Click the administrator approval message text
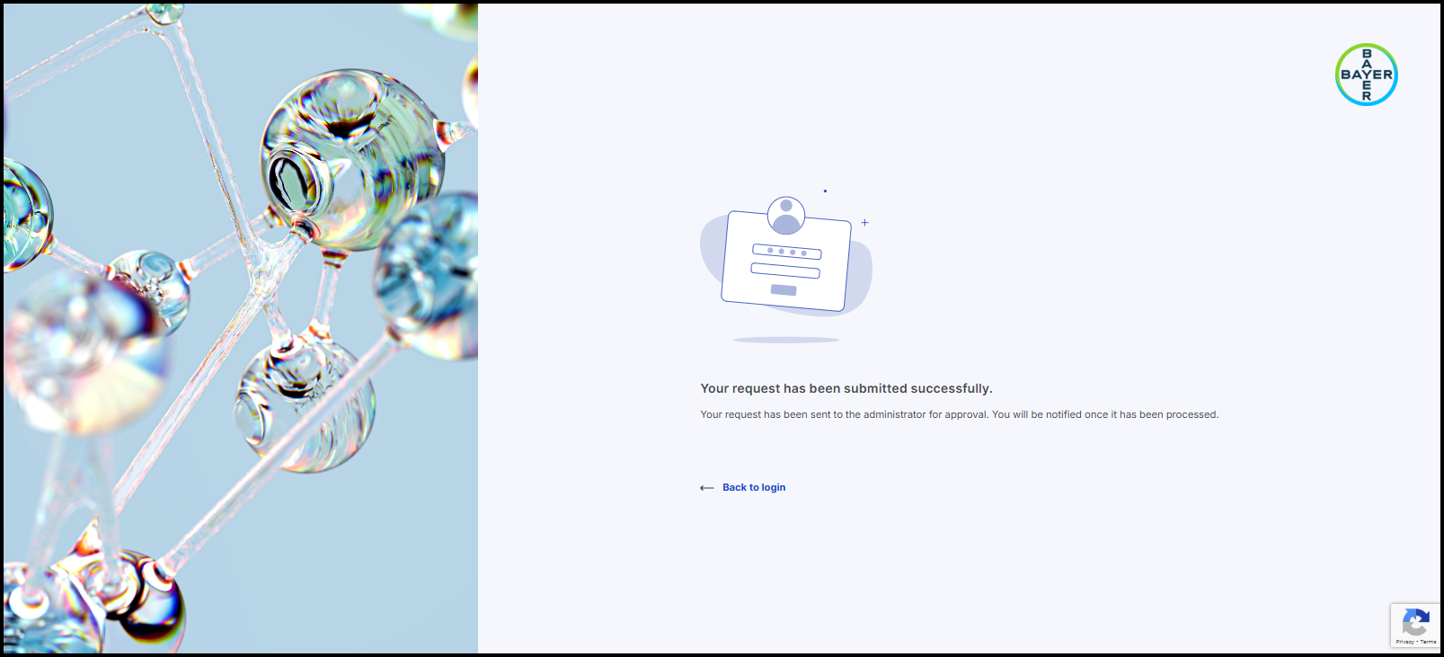The height and width of the screenshot is (657, 1444). tap(960, 414)
